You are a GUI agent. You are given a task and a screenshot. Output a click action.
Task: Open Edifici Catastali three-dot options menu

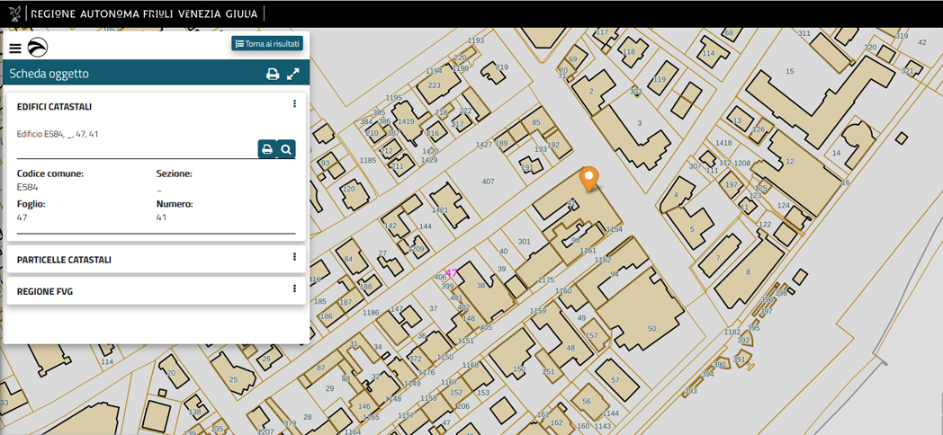pyautogui.click(x=294, y=104)
